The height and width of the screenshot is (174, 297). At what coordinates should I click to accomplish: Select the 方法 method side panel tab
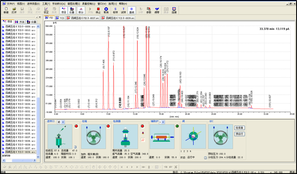(19, 22)
